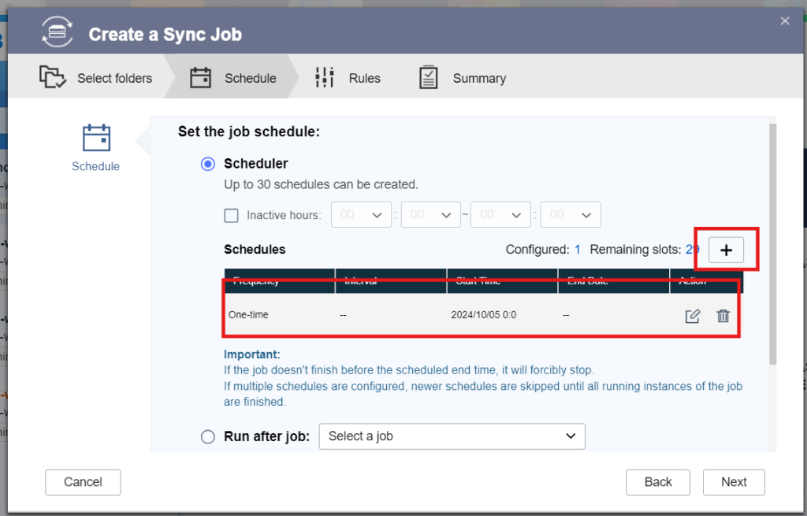Open the One-time schedule with the pencil edit icon
The height and width of the screenshot is (516, 807).
point(693,316)
